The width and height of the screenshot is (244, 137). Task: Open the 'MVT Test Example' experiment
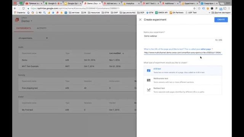point(30,66)
